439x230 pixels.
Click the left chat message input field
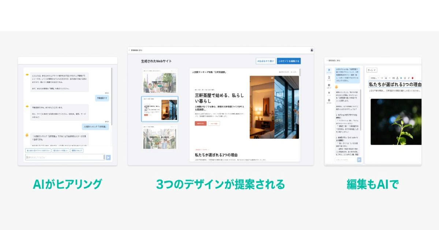coord(65,157)
